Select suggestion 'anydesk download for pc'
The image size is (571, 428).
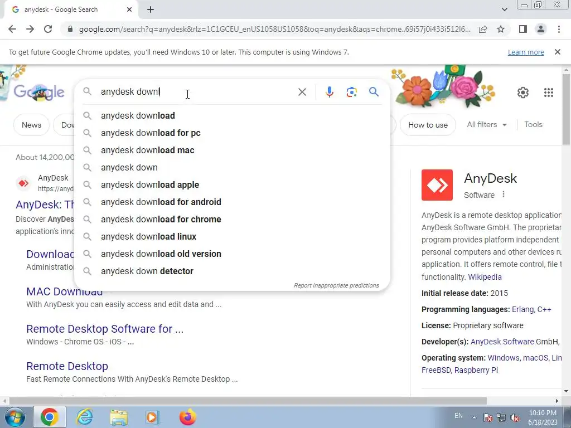coord(232,133)
